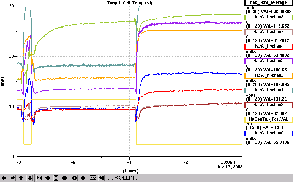The width and height of the screenshot is (293, 182).
Task: Click the Target_Cell_Temps.stp plot title
Action: pos(130,3)
